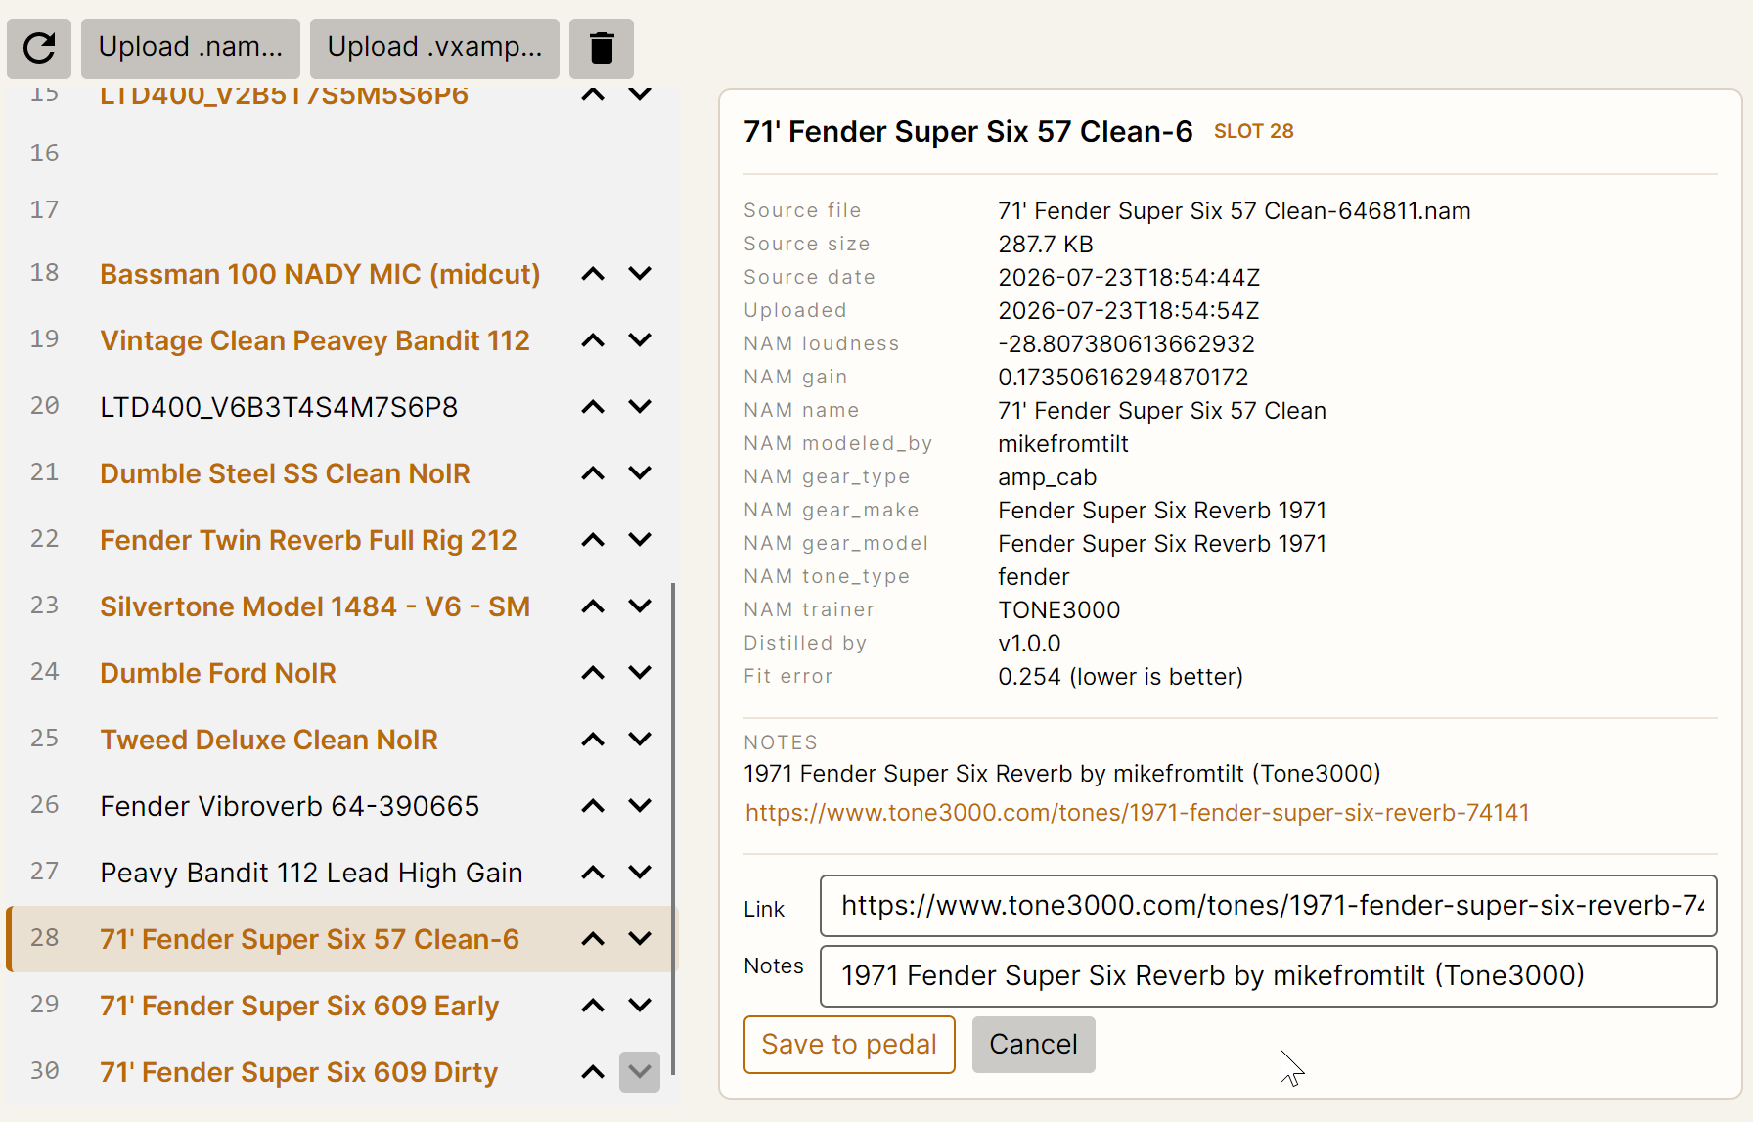Image resolution: width=1753 pixels, height=1122 pixels.
Task: Move Fender Vibroverb 64-390665 up
Action: tap(593, 806)
